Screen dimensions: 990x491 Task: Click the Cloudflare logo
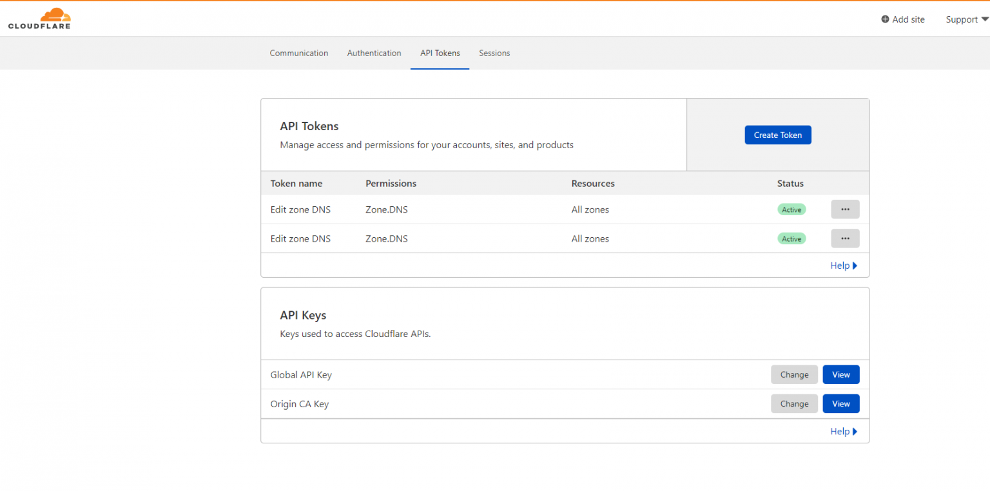click(39, 18)
